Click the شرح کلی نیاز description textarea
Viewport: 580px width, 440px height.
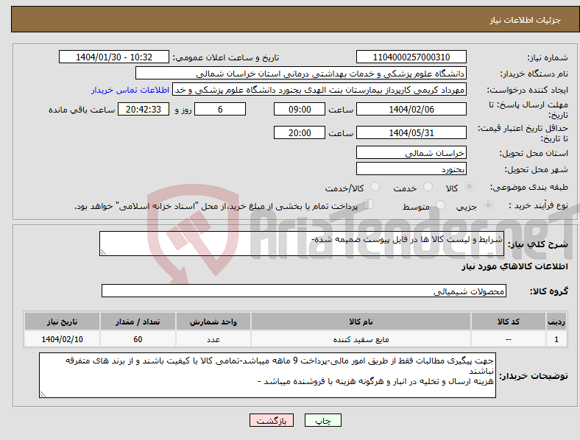pos(302,244)
